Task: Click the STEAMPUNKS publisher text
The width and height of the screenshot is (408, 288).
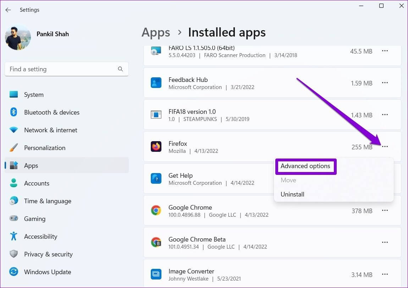Action: click(200, 119)
